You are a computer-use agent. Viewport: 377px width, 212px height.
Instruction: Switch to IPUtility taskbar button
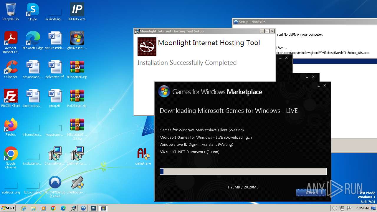(93, 208)
